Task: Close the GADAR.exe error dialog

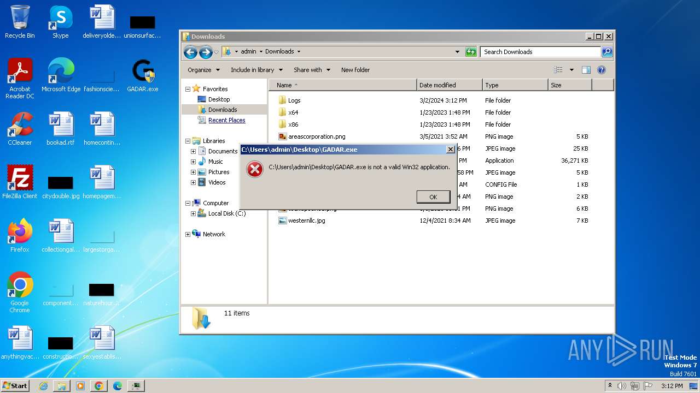Action: (450, 150)
